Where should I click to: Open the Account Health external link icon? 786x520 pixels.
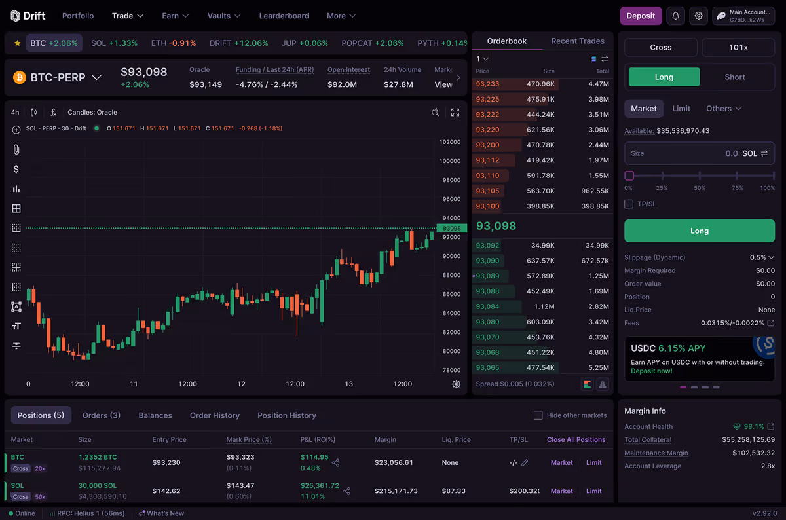click(770, 426)
